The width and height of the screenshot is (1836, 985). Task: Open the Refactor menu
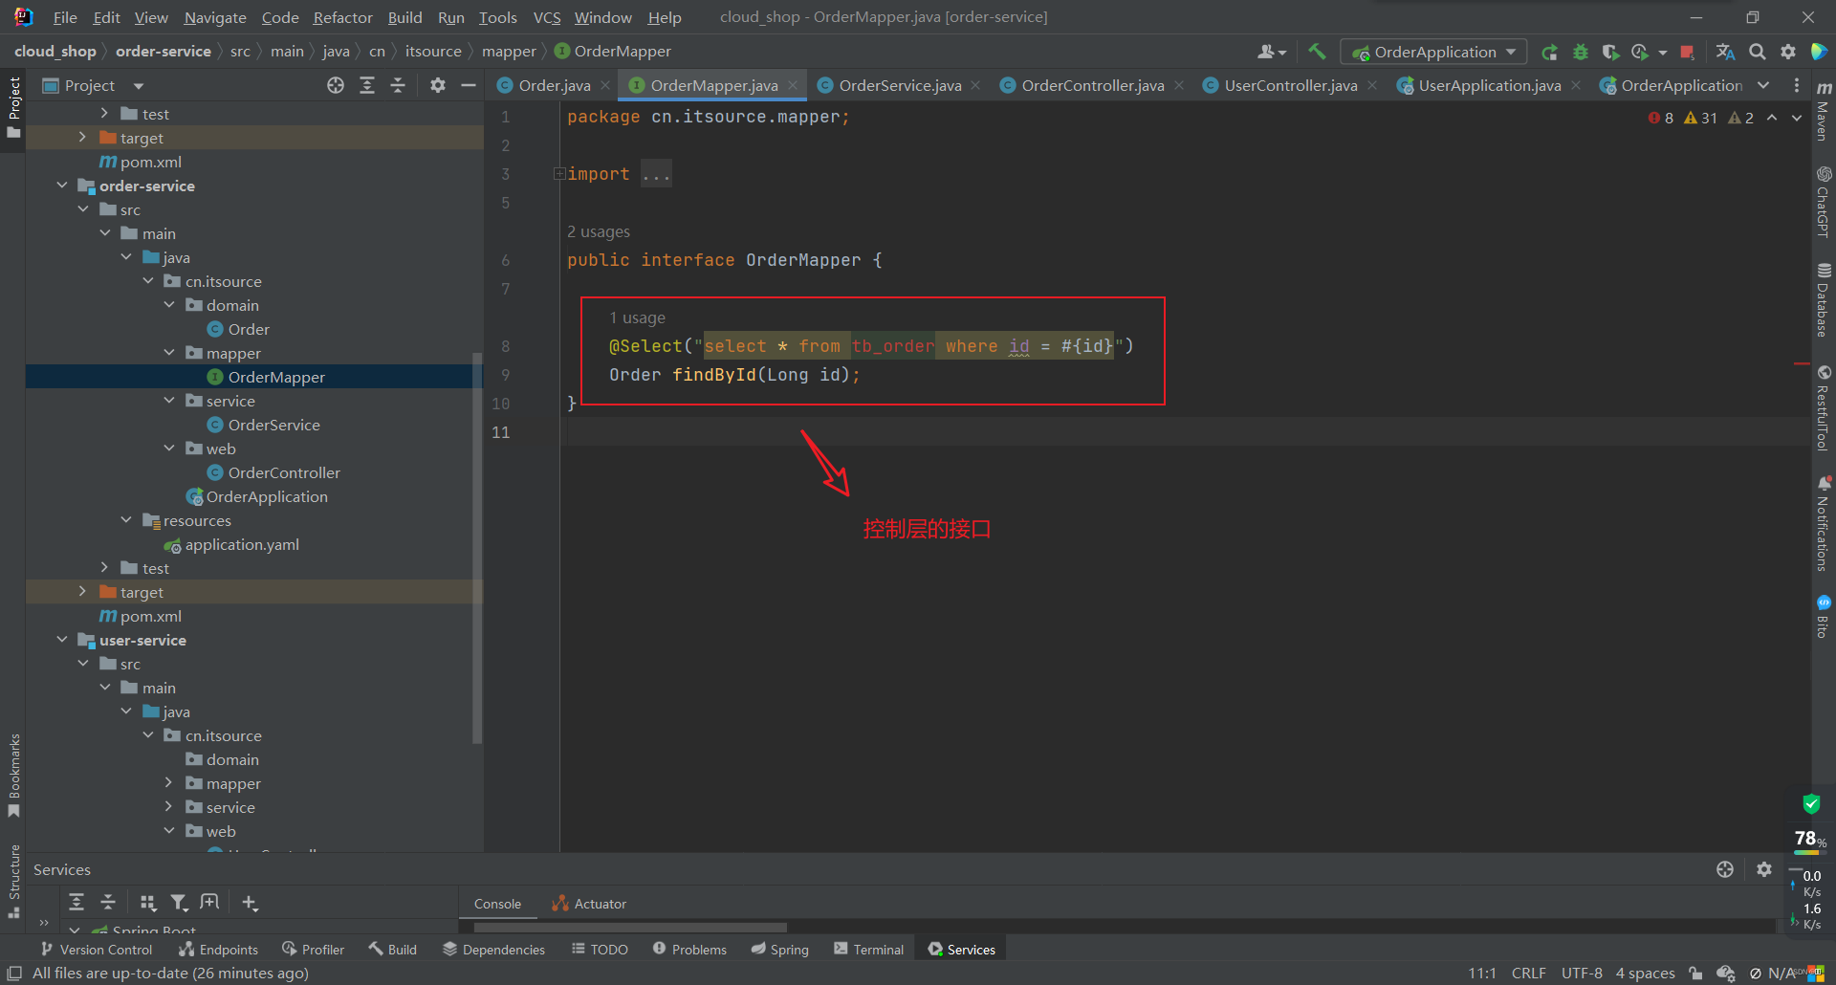click(341, 17)
